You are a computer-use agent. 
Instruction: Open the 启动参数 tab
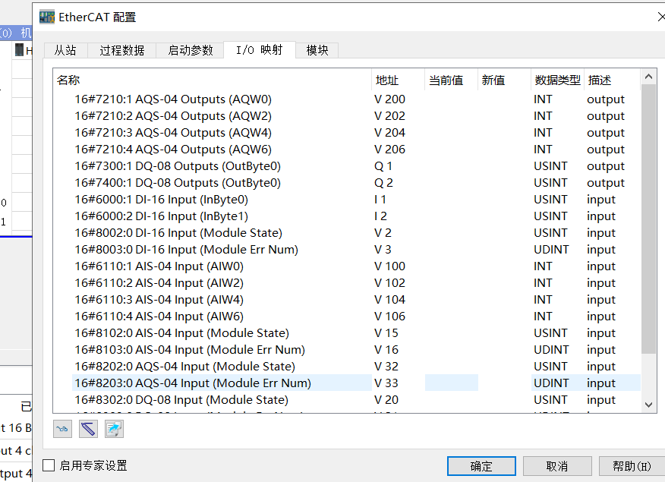pyautogui.click(x=190, y=50)
